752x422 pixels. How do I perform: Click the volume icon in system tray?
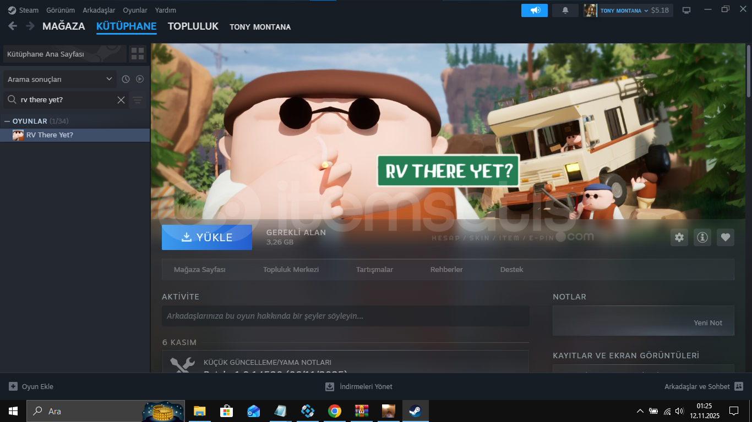(679, 411)
